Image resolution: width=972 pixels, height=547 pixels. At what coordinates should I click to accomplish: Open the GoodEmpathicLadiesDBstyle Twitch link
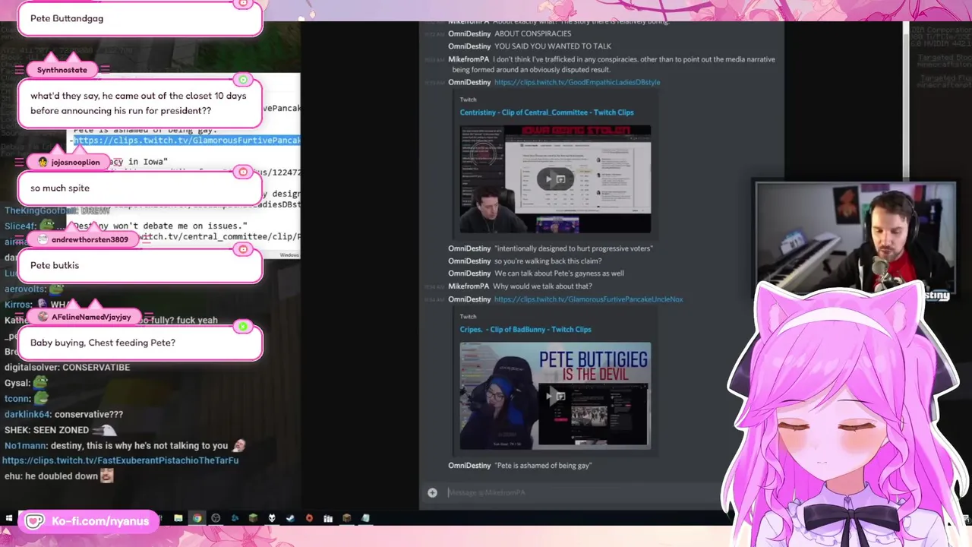click(577, 82)
